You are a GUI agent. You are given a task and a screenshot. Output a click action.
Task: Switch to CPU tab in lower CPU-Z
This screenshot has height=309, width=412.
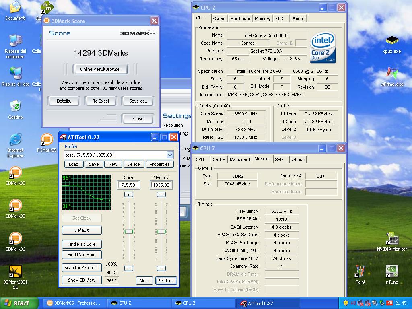[x=200, y=159]
